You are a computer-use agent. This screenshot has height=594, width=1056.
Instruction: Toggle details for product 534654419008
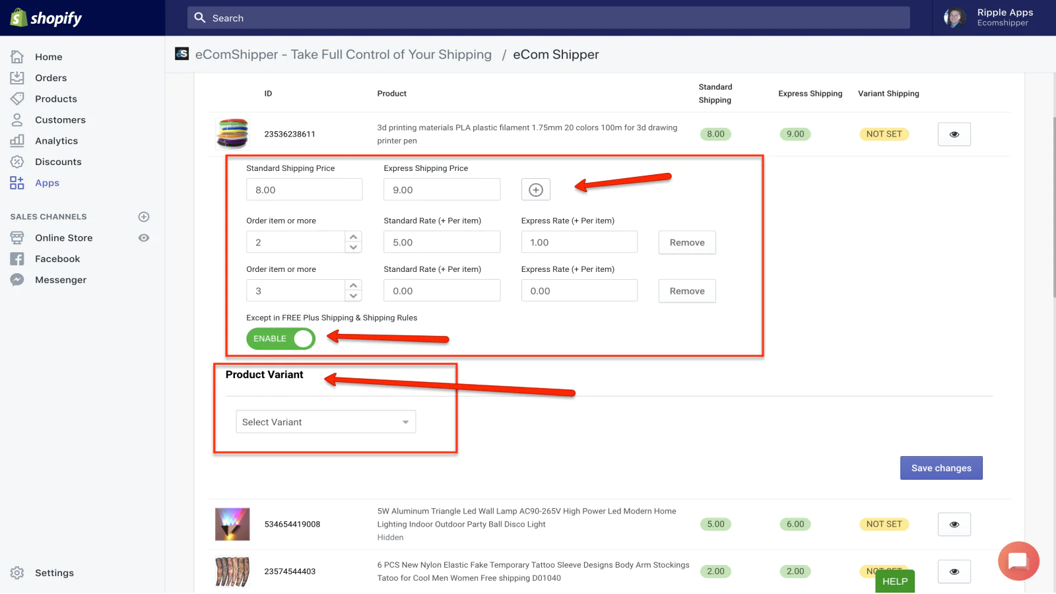pyautogui.click(x=954, y=524)
